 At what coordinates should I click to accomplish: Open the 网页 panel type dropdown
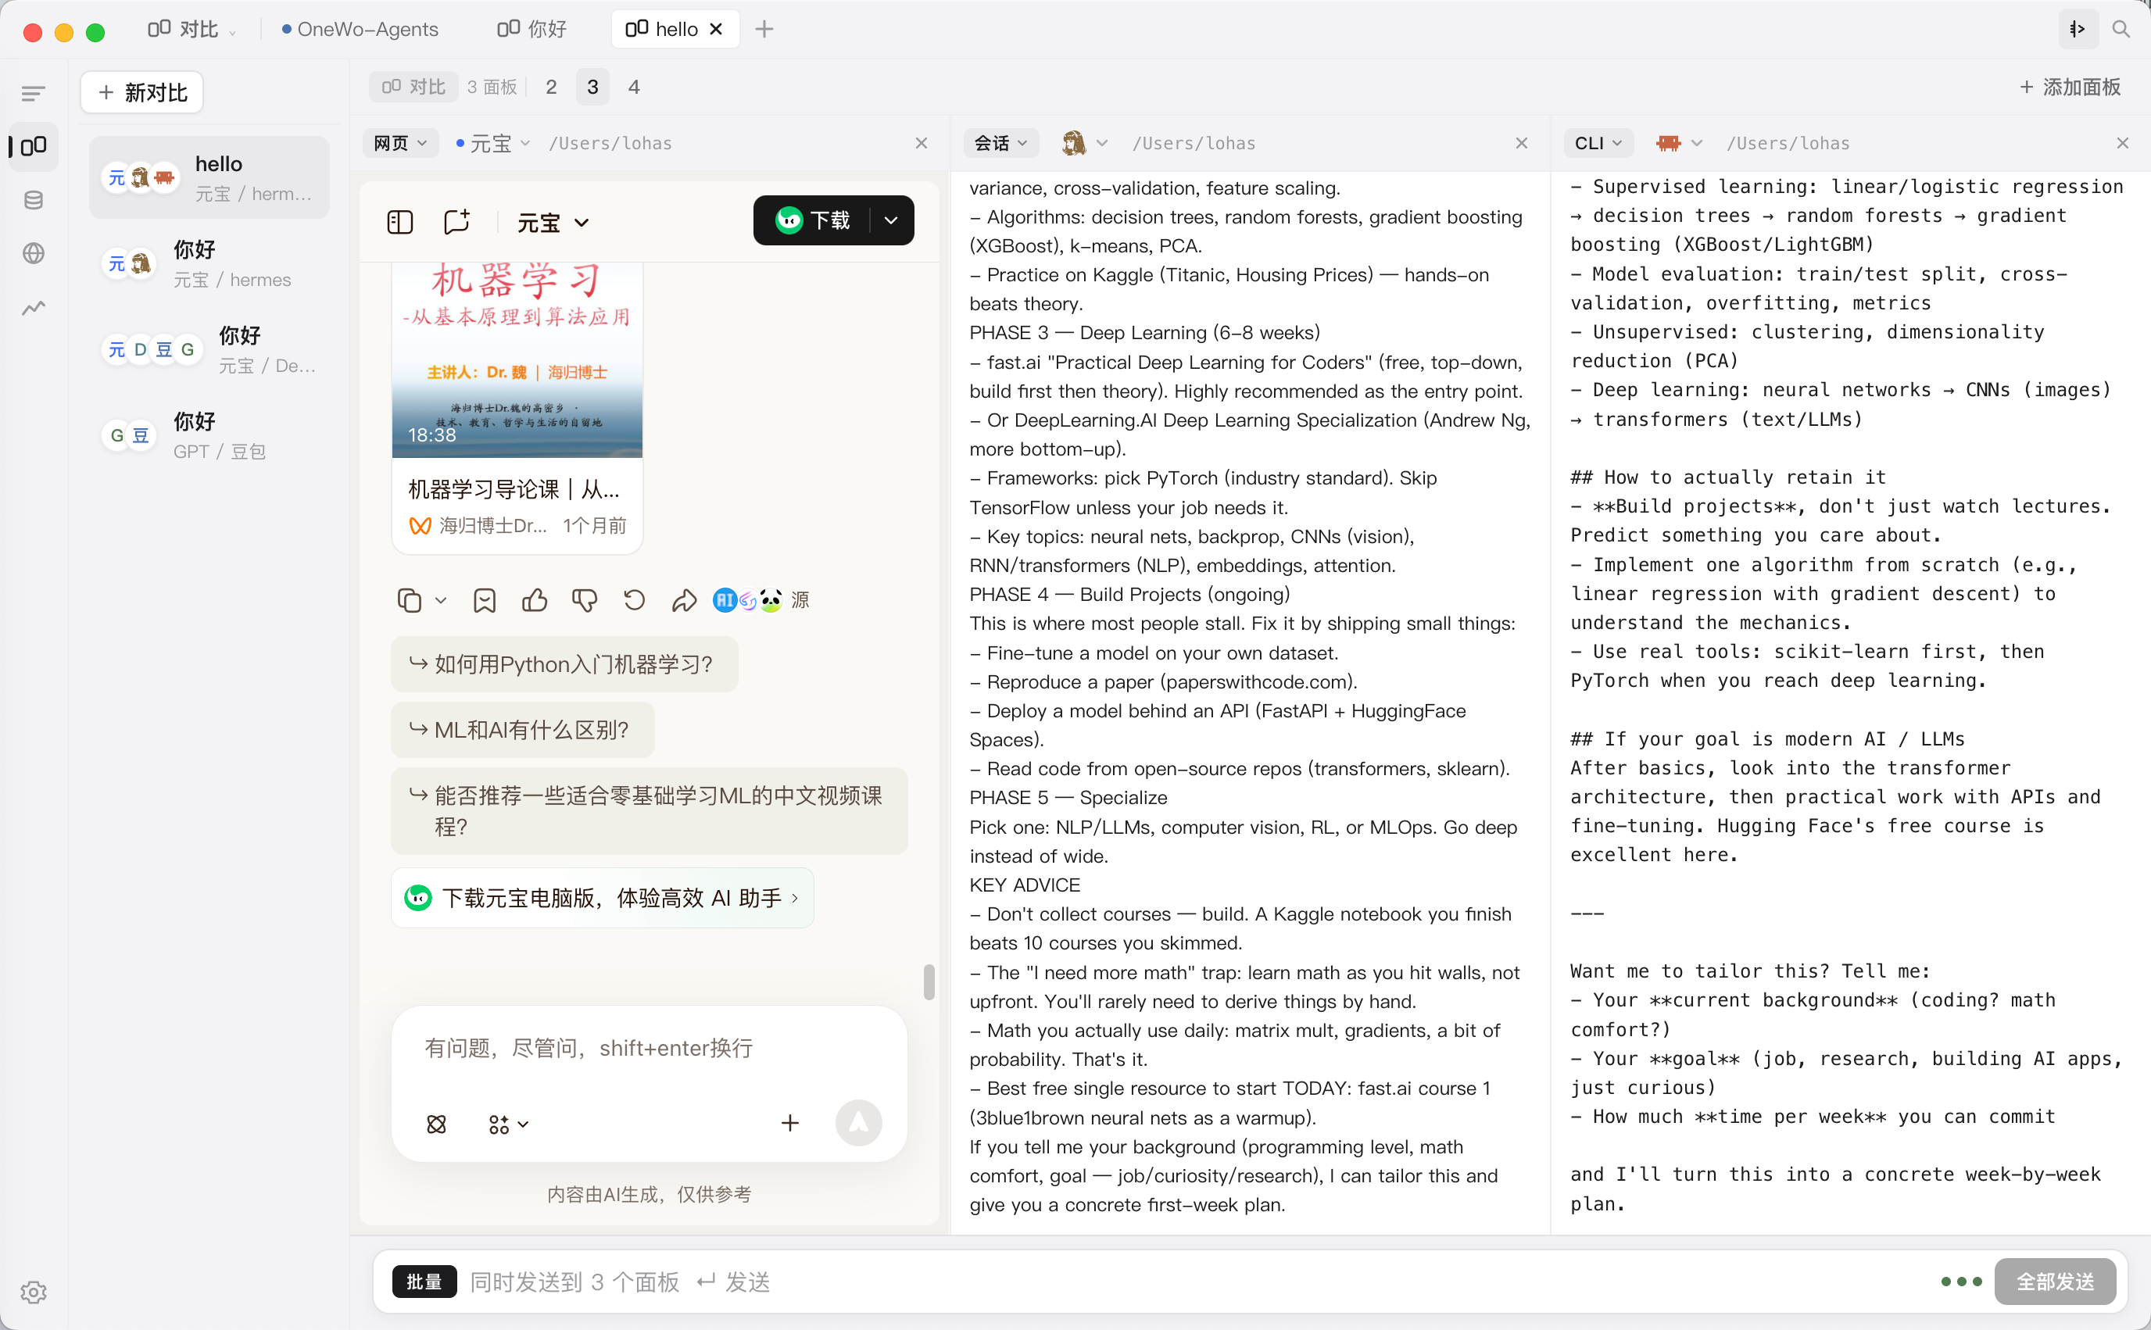[400, 142]
